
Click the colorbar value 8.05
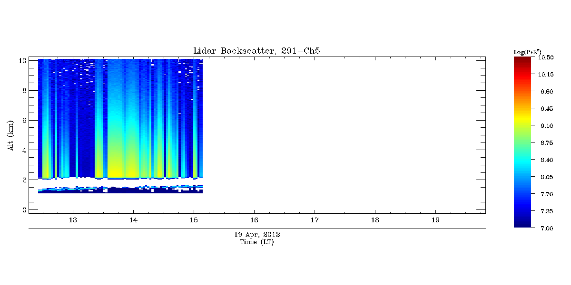pos(547,177)
